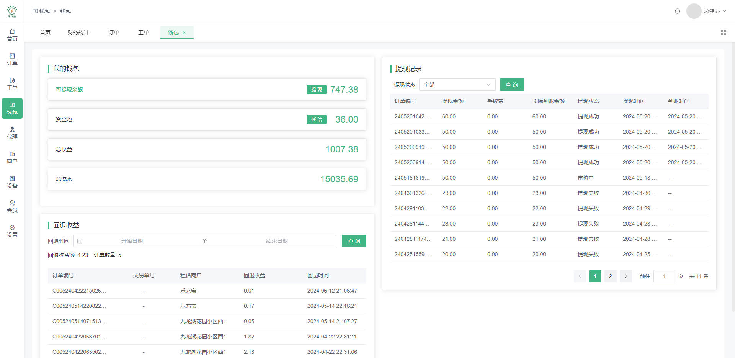Click order C005240514220822…

tap(79, 306)
